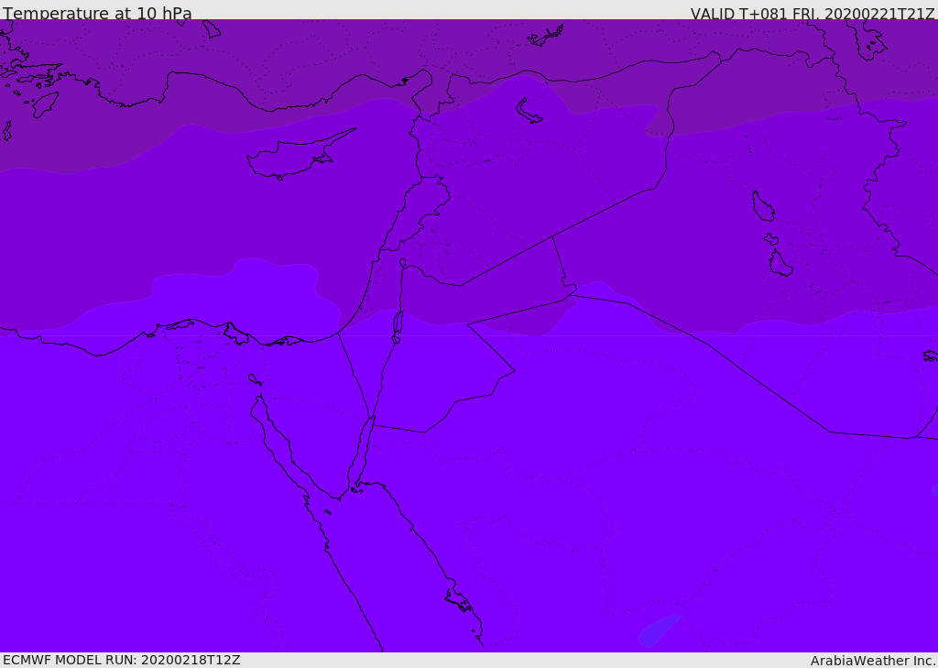Click the 'ArabiaWeather Inc' credit text

(873, 661)
